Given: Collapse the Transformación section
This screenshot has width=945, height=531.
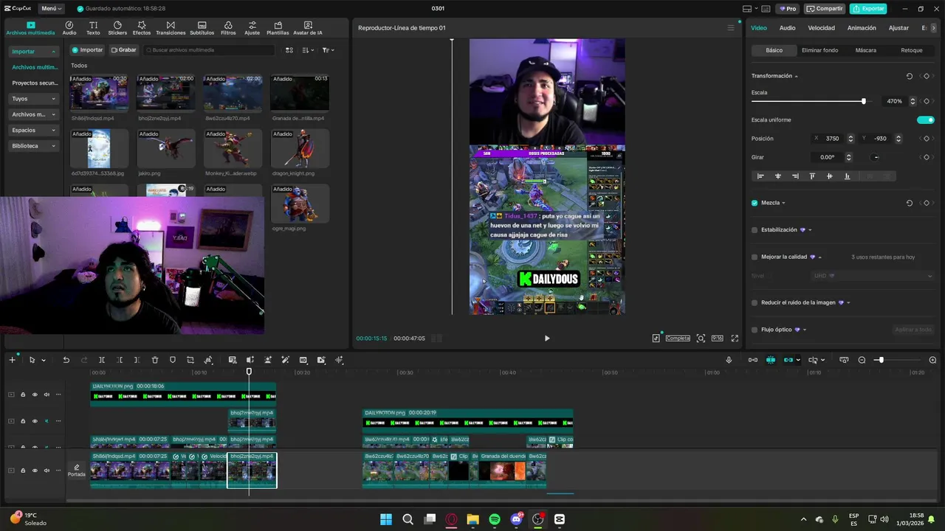Looking at the screenshot, I should pos(796,76).
